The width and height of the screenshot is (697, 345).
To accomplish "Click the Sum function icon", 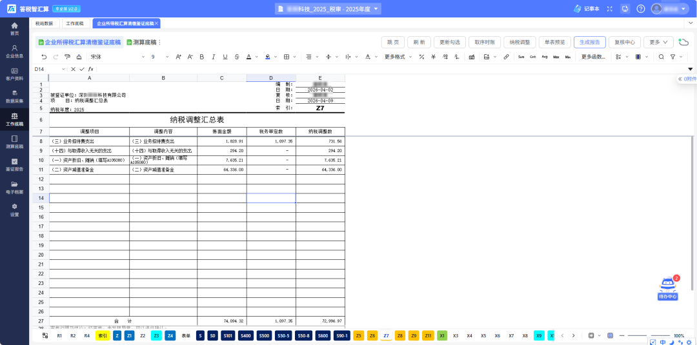I will click(x=521, y=57).
